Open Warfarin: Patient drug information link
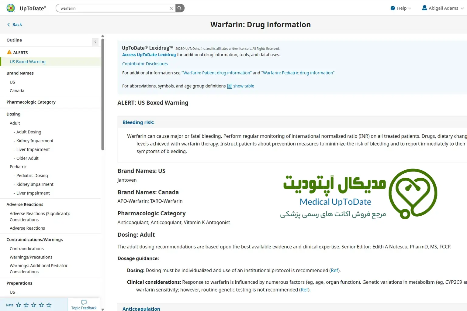Viewport: 467px width, 311px height. 216,73
